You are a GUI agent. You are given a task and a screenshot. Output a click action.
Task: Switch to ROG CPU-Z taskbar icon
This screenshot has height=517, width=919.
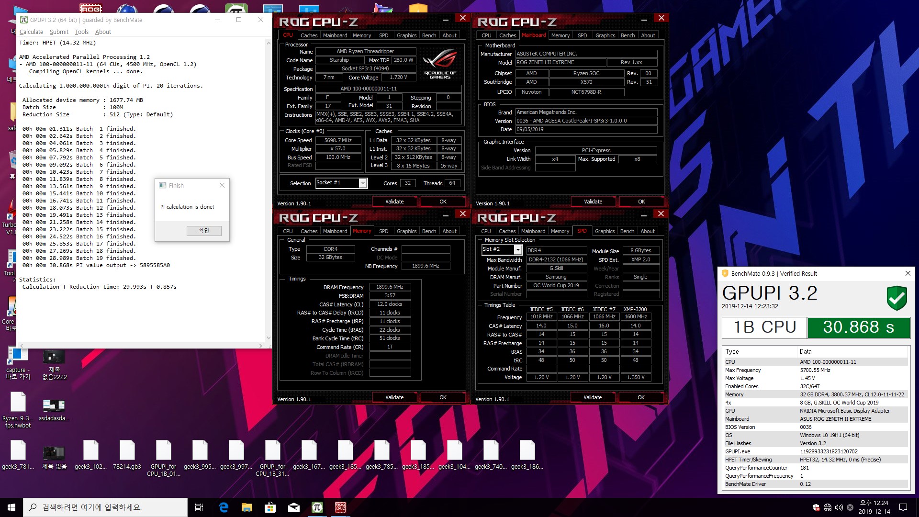click(x=341, y=507)
